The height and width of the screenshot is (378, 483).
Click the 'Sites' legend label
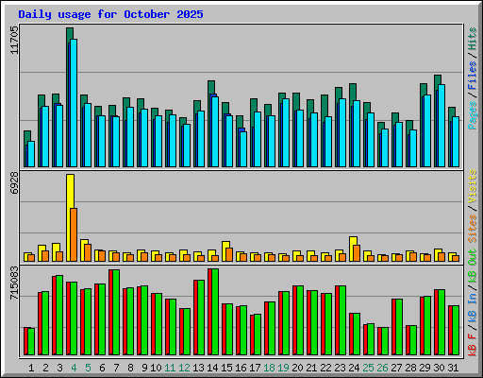tap(472, 229)
